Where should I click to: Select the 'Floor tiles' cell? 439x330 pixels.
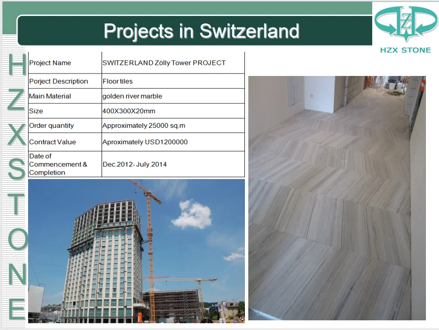pos(173,81)
